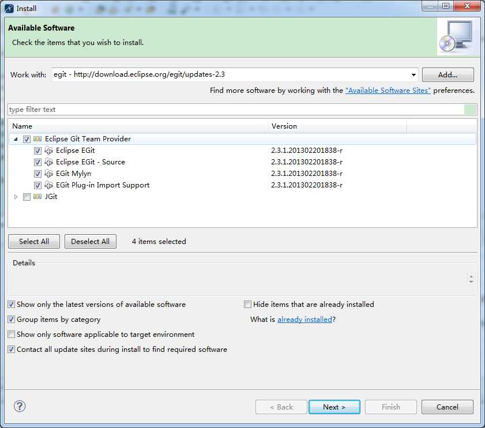Viewport: 485px width, 428px height.
Task: Click the Eclipse EGit feature icon
Action: [48, 151]
